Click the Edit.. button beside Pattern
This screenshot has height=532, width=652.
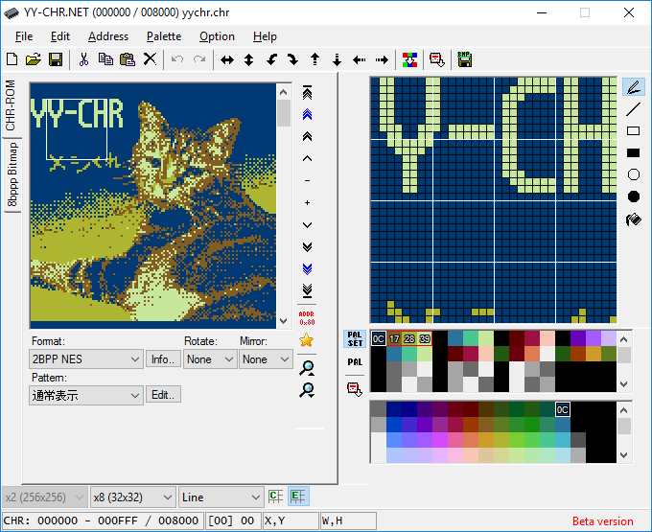pos(162,394)
